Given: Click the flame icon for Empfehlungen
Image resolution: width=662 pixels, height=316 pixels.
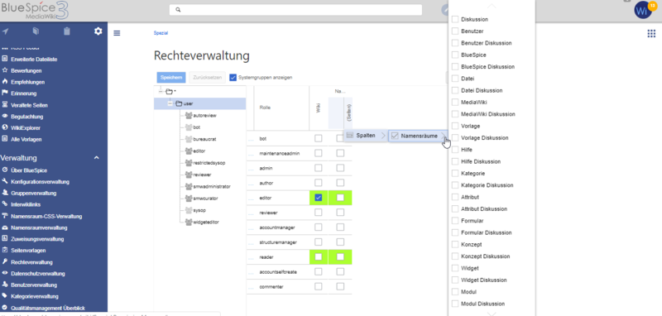Looking at the screenshot, I should click(x=5, y=82).
